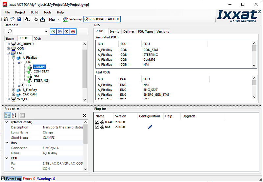Sort properties alphabetically
263x182 pixels.
click(14, 115)
